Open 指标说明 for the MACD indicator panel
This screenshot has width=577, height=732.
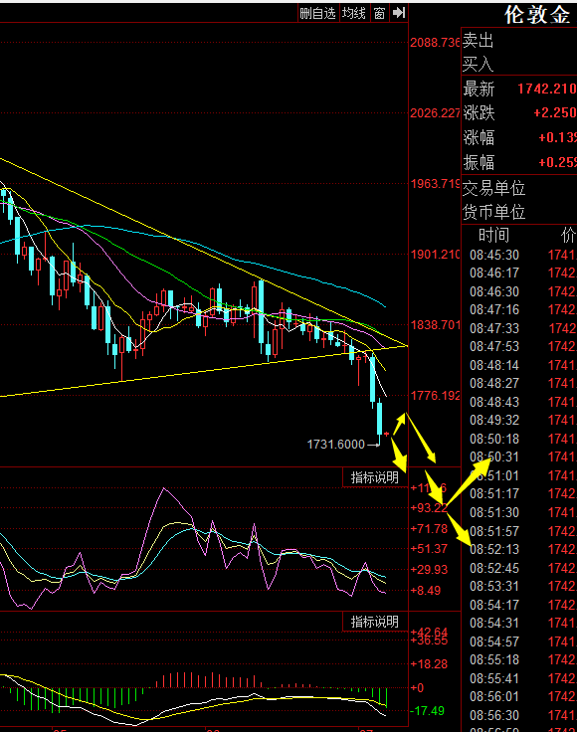[375, 622]
